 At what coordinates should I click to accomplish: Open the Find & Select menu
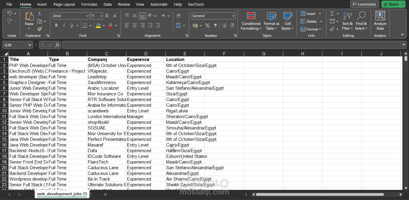361,21
